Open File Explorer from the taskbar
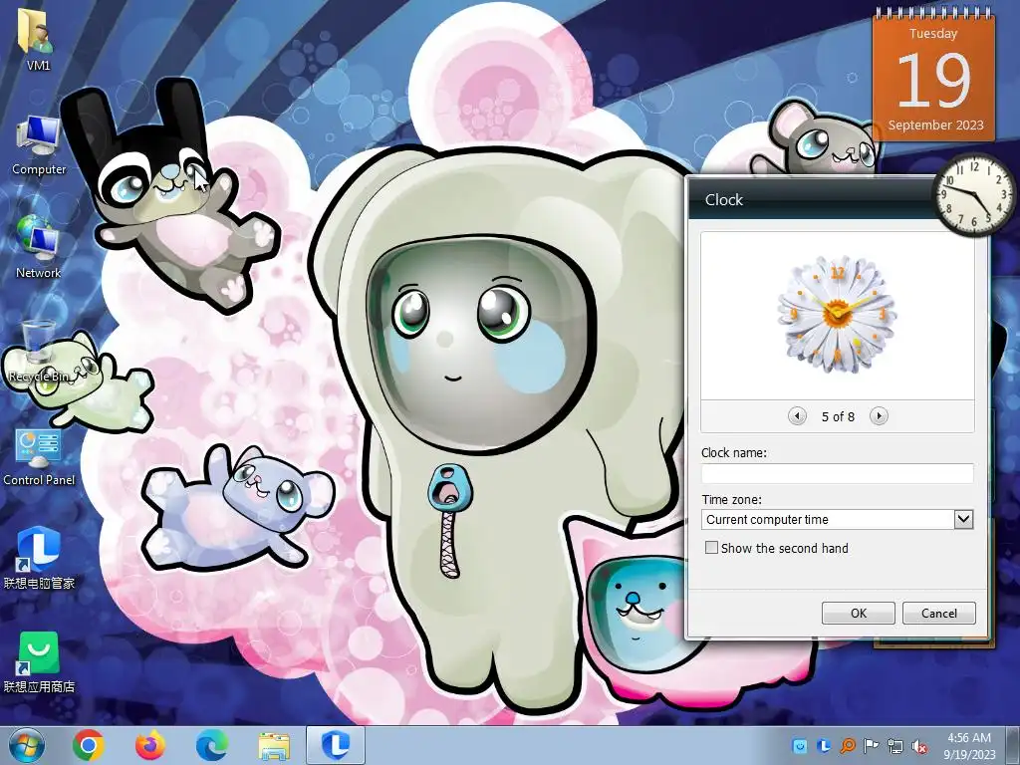The width and height of the screenshot is (1020, 765). pos(274,745)
